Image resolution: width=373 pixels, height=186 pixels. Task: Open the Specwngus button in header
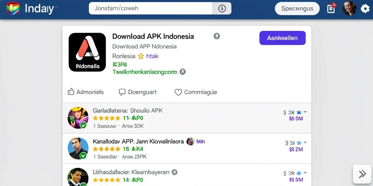tap(297, 9)
